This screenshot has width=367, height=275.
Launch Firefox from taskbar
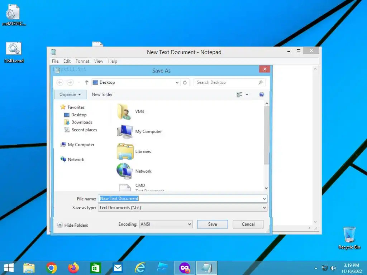coord(73,268)
